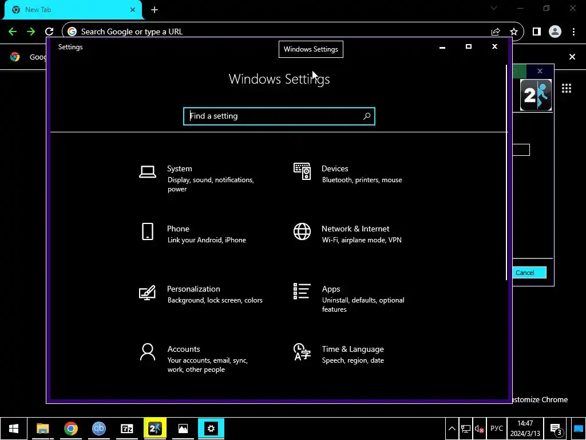
Task: Close background dialog with X
Action: (540, 71)
